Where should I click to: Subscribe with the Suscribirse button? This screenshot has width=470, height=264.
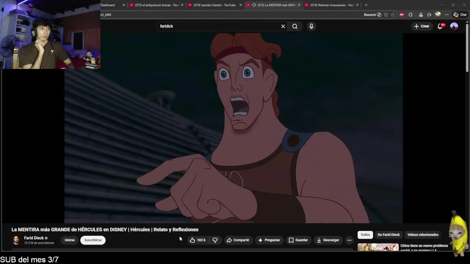click(93, 240)
